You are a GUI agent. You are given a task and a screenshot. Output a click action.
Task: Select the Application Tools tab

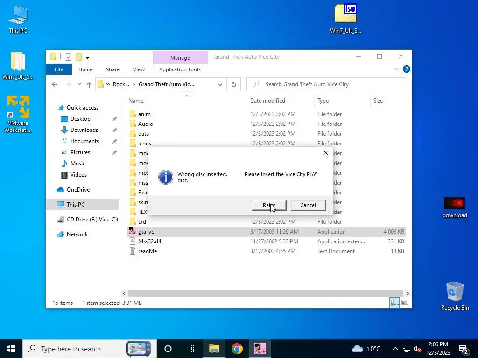tap(180, 69)
